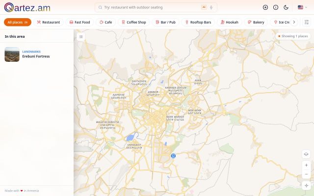The image size is (314, 196).
Task: Click the add place plus icon
Action: click(265, 7)
